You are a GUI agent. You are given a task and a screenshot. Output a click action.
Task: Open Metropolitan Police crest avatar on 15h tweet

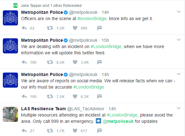[10, 46]
